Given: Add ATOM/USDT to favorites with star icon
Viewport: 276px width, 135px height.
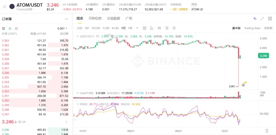Looking at the screenshot, I should point(5,7).
